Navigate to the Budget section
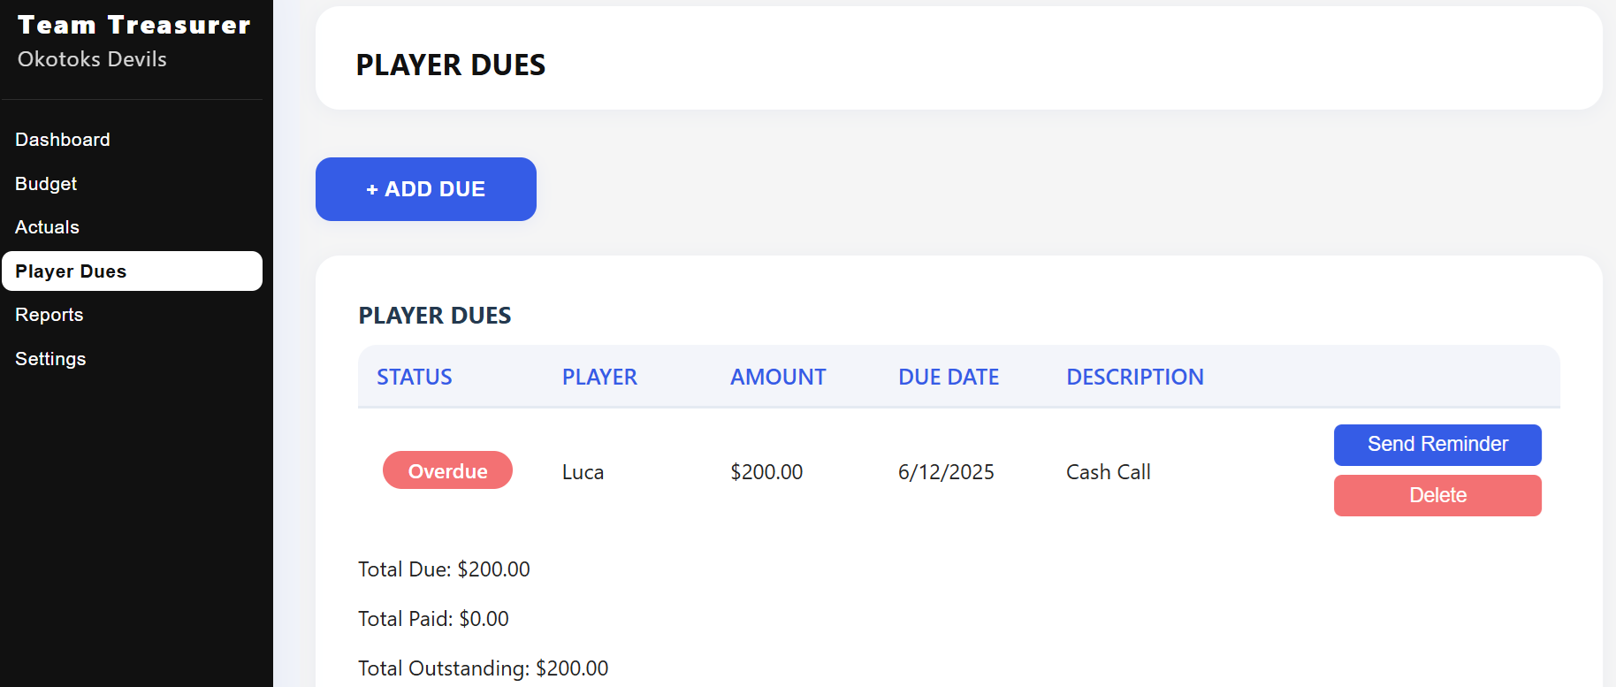 click(45, 184)
